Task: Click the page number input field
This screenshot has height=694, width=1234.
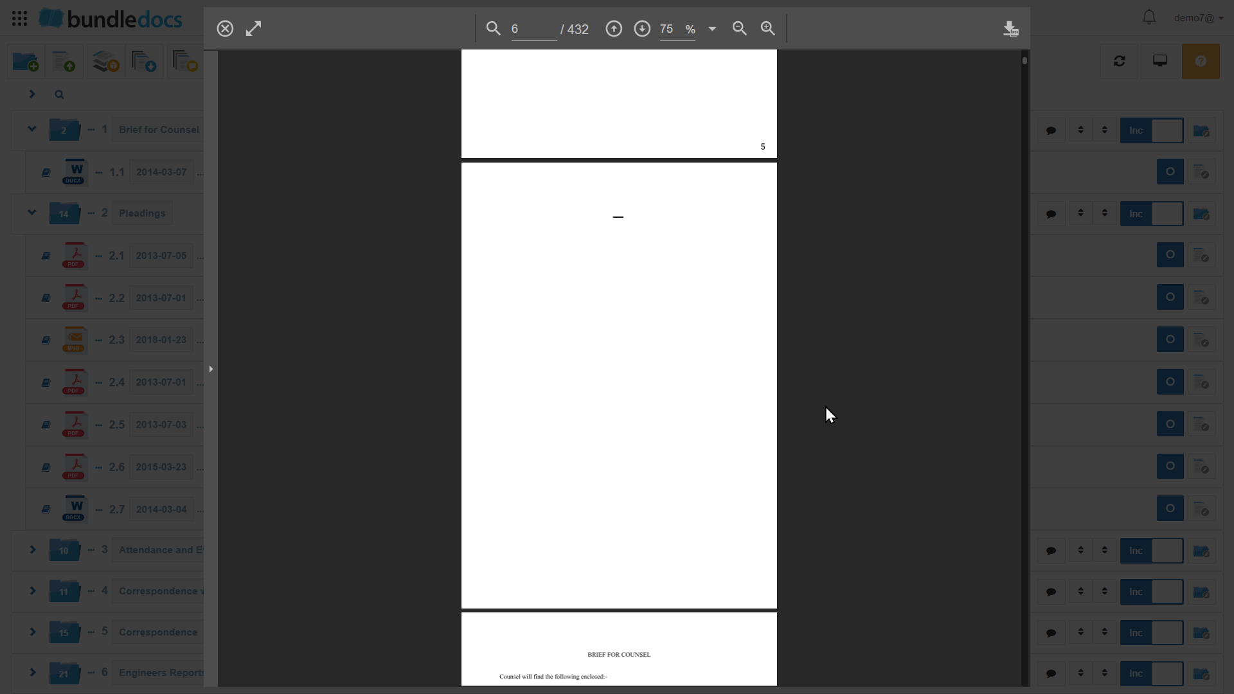Action: (x=533, y=29)
